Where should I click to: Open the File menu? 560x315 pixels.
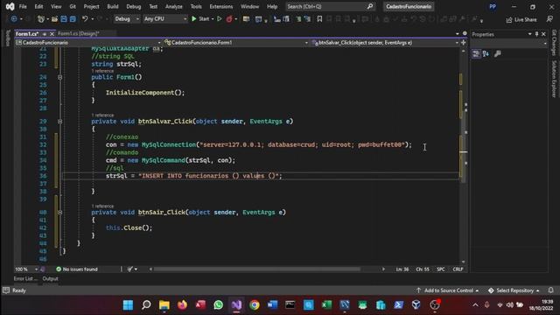pos(23,6)
